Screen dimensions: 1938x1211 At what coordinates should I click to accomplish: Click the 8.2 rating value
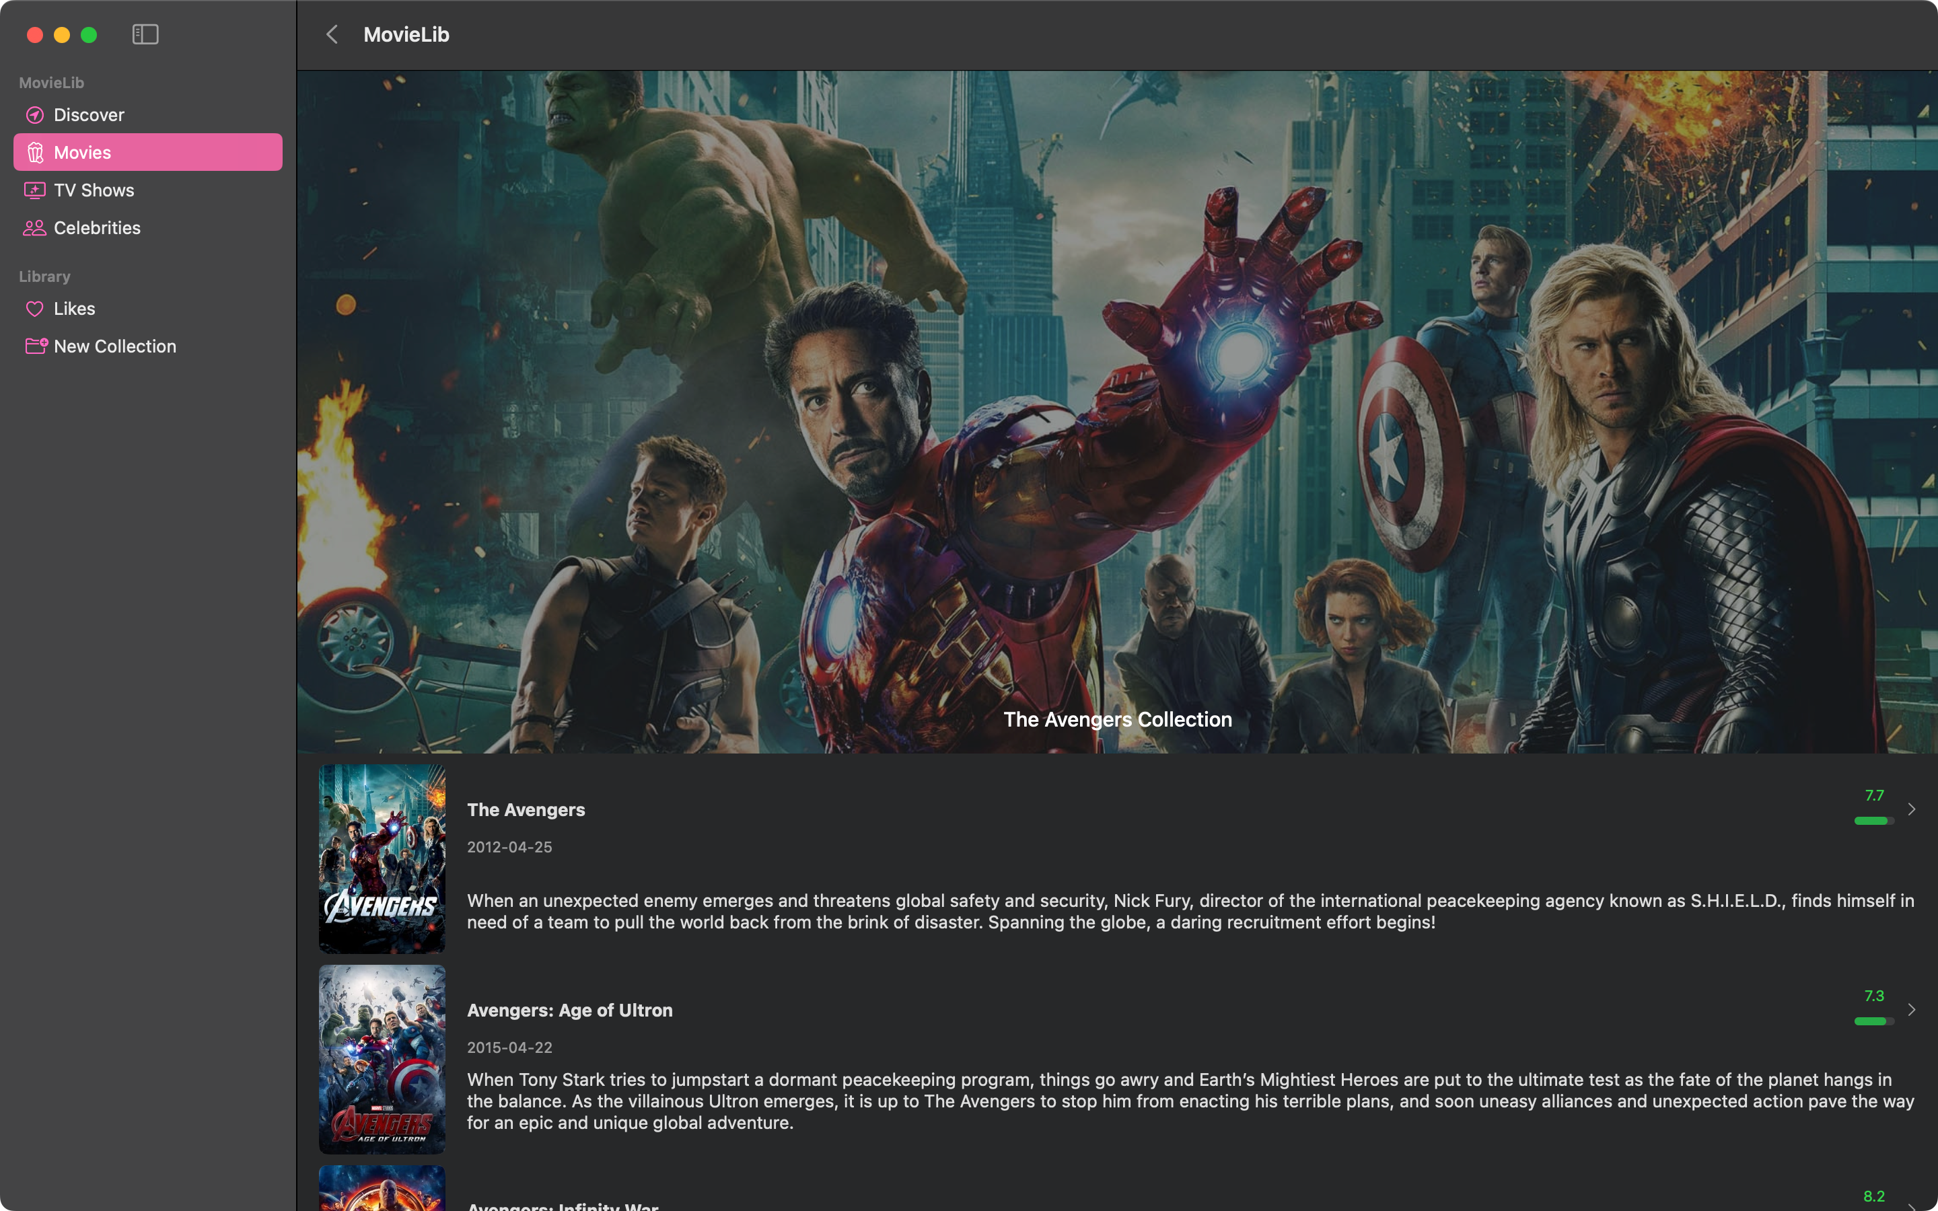(1874, 1197)
